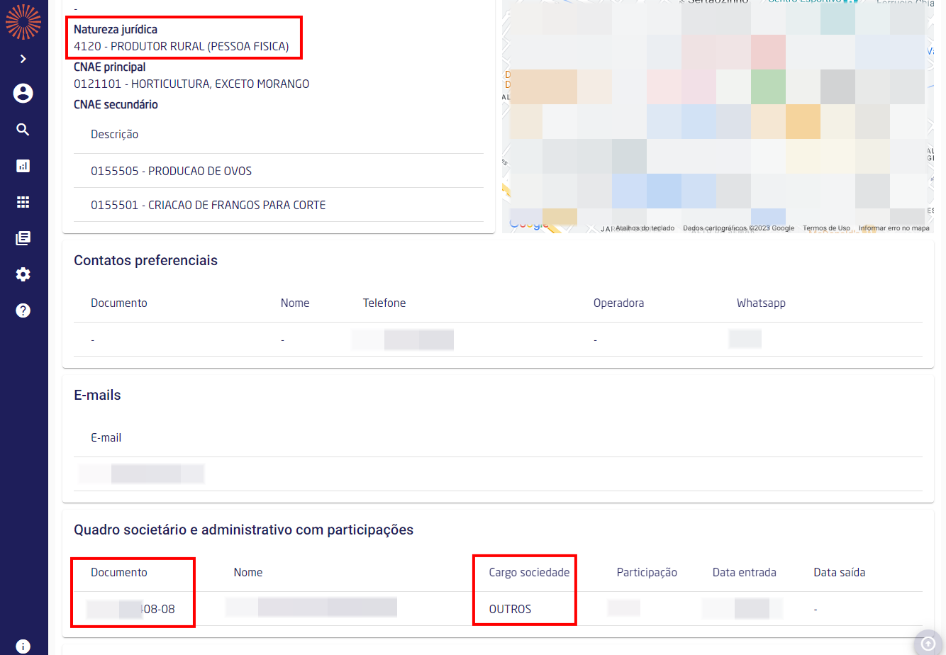
Task: Click '0155501 - CRIACAO DE FRANGOS PARA CORTE' row
Action: tap(279, 205)
